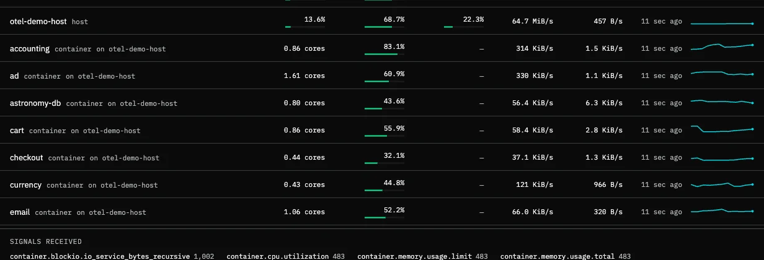
Task: Click the 314 KiB/s value
Action: tap(535, 48)
